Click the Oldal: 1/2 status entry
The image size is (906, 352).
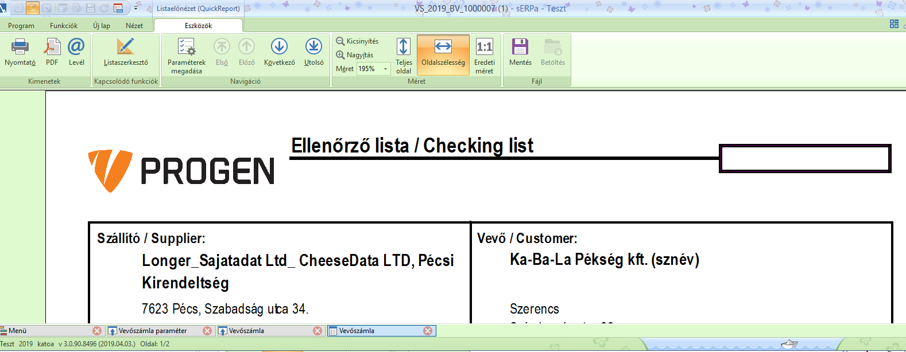pos(155,344)
